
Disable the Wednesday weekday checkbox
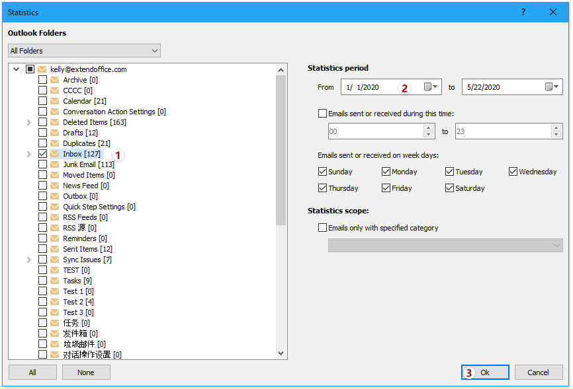[x=514, y=171]
